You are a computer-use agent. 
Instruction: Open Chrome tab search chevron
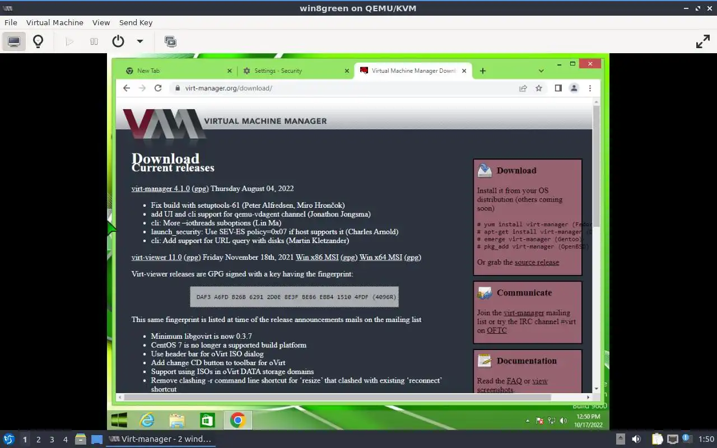coord(541,71)
